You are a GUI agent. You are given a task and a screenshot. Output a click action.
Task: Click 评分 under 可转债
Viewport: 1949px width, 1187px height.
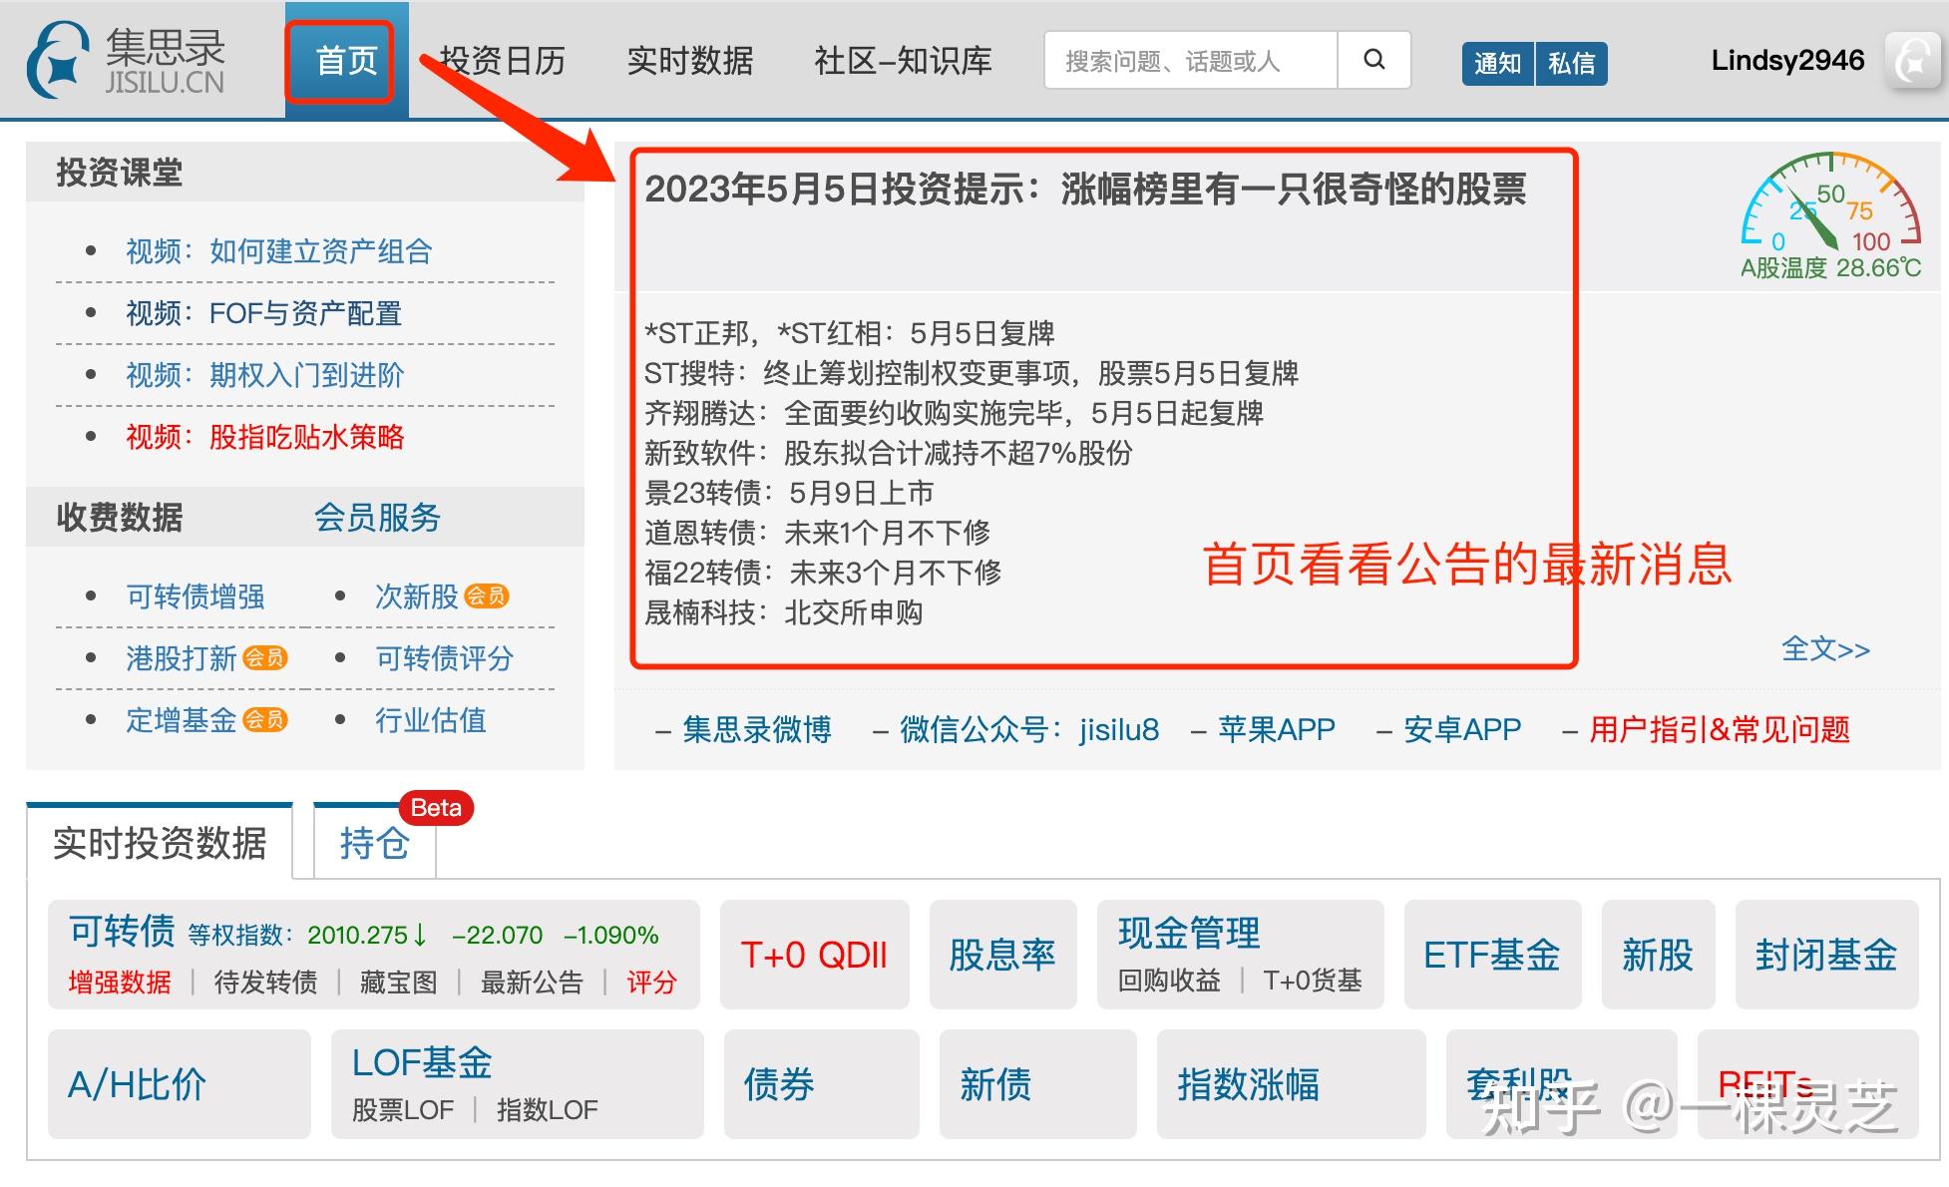pyautogui.click(x=651, y=982)
